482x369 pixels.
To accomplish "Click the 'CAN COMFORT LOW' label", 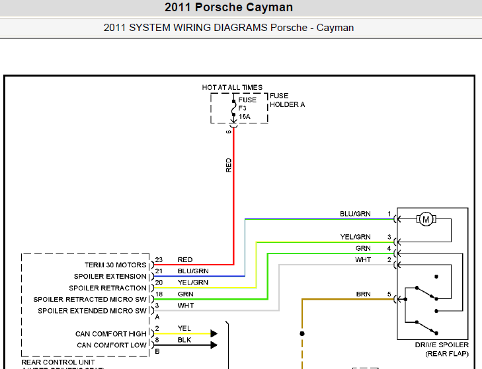I will (112, 345).
